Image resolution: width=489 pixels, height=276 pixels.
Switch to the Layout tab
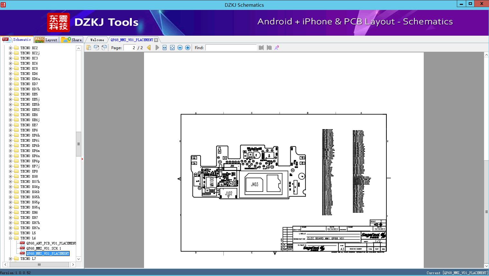click(x=46, y=40)
